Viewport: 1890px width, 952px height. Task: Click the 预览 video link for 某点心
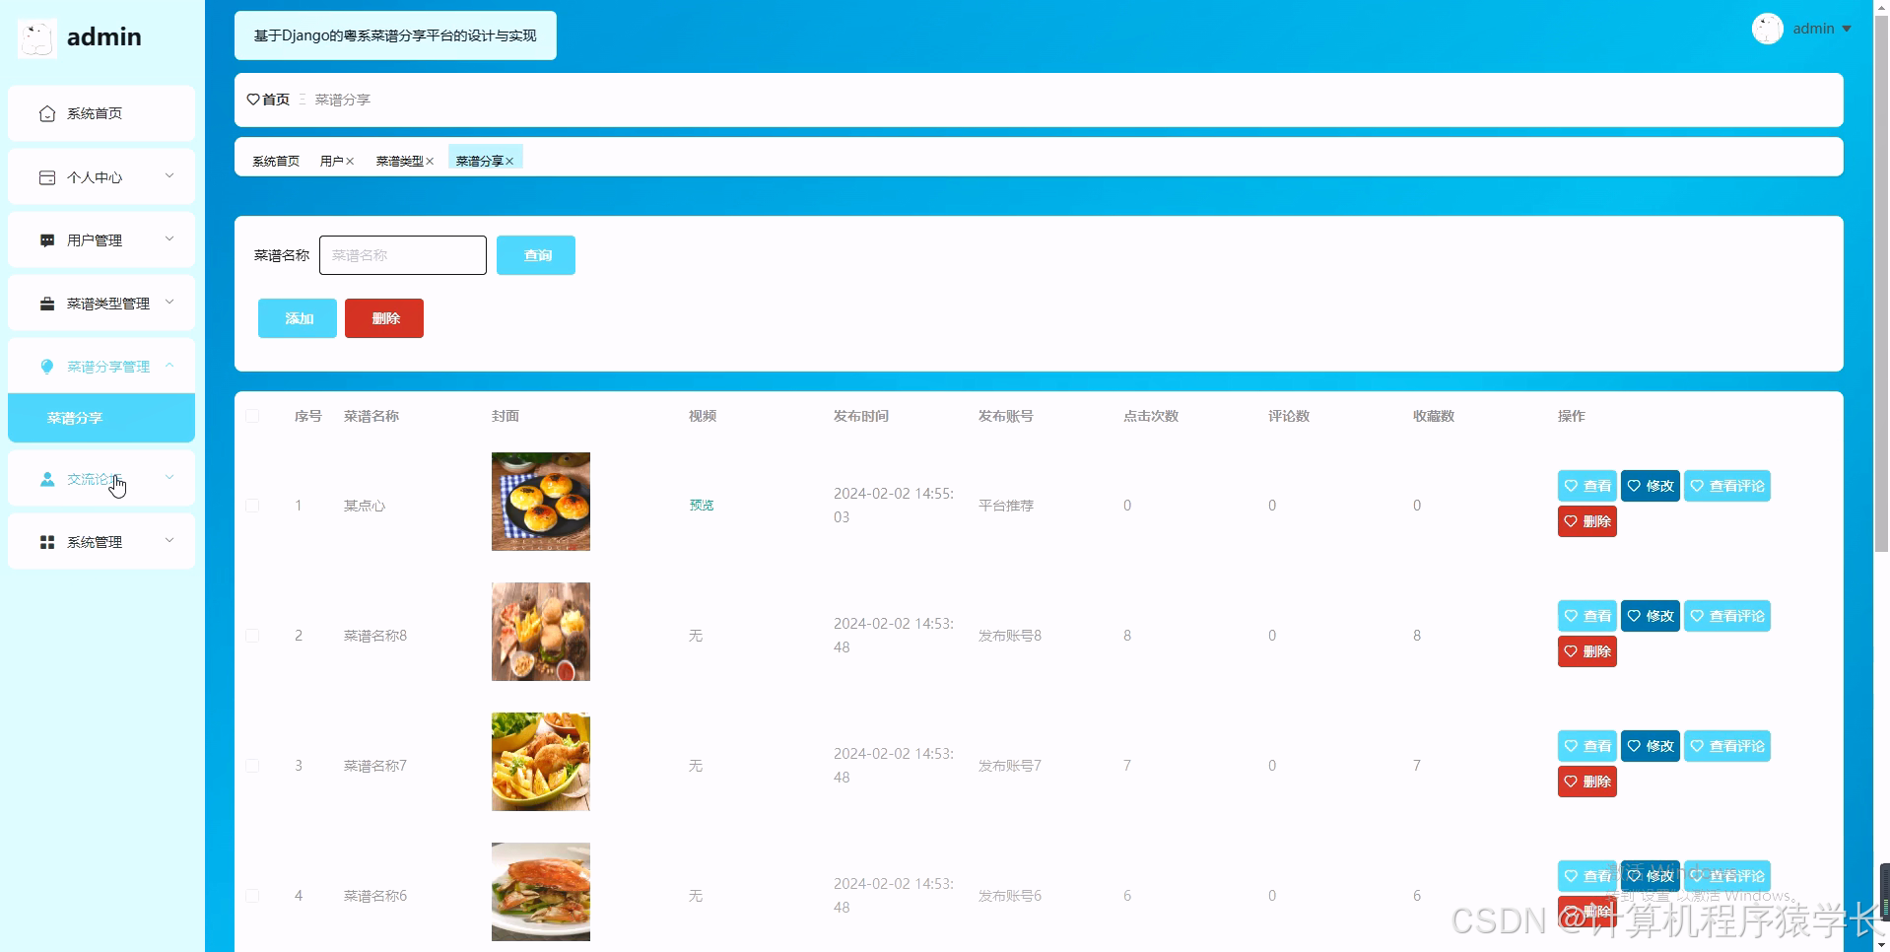click(x=702, y=506)
